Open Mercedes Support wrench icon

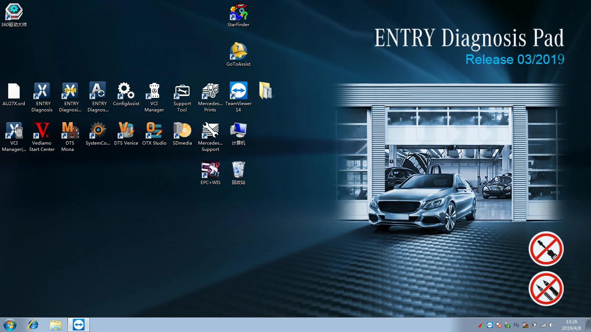210,137
